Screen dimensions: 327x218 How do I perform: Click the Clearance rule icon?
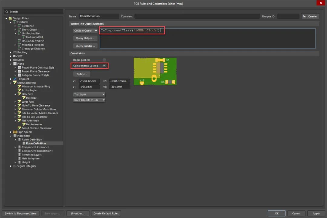click(x=19, y=26)
